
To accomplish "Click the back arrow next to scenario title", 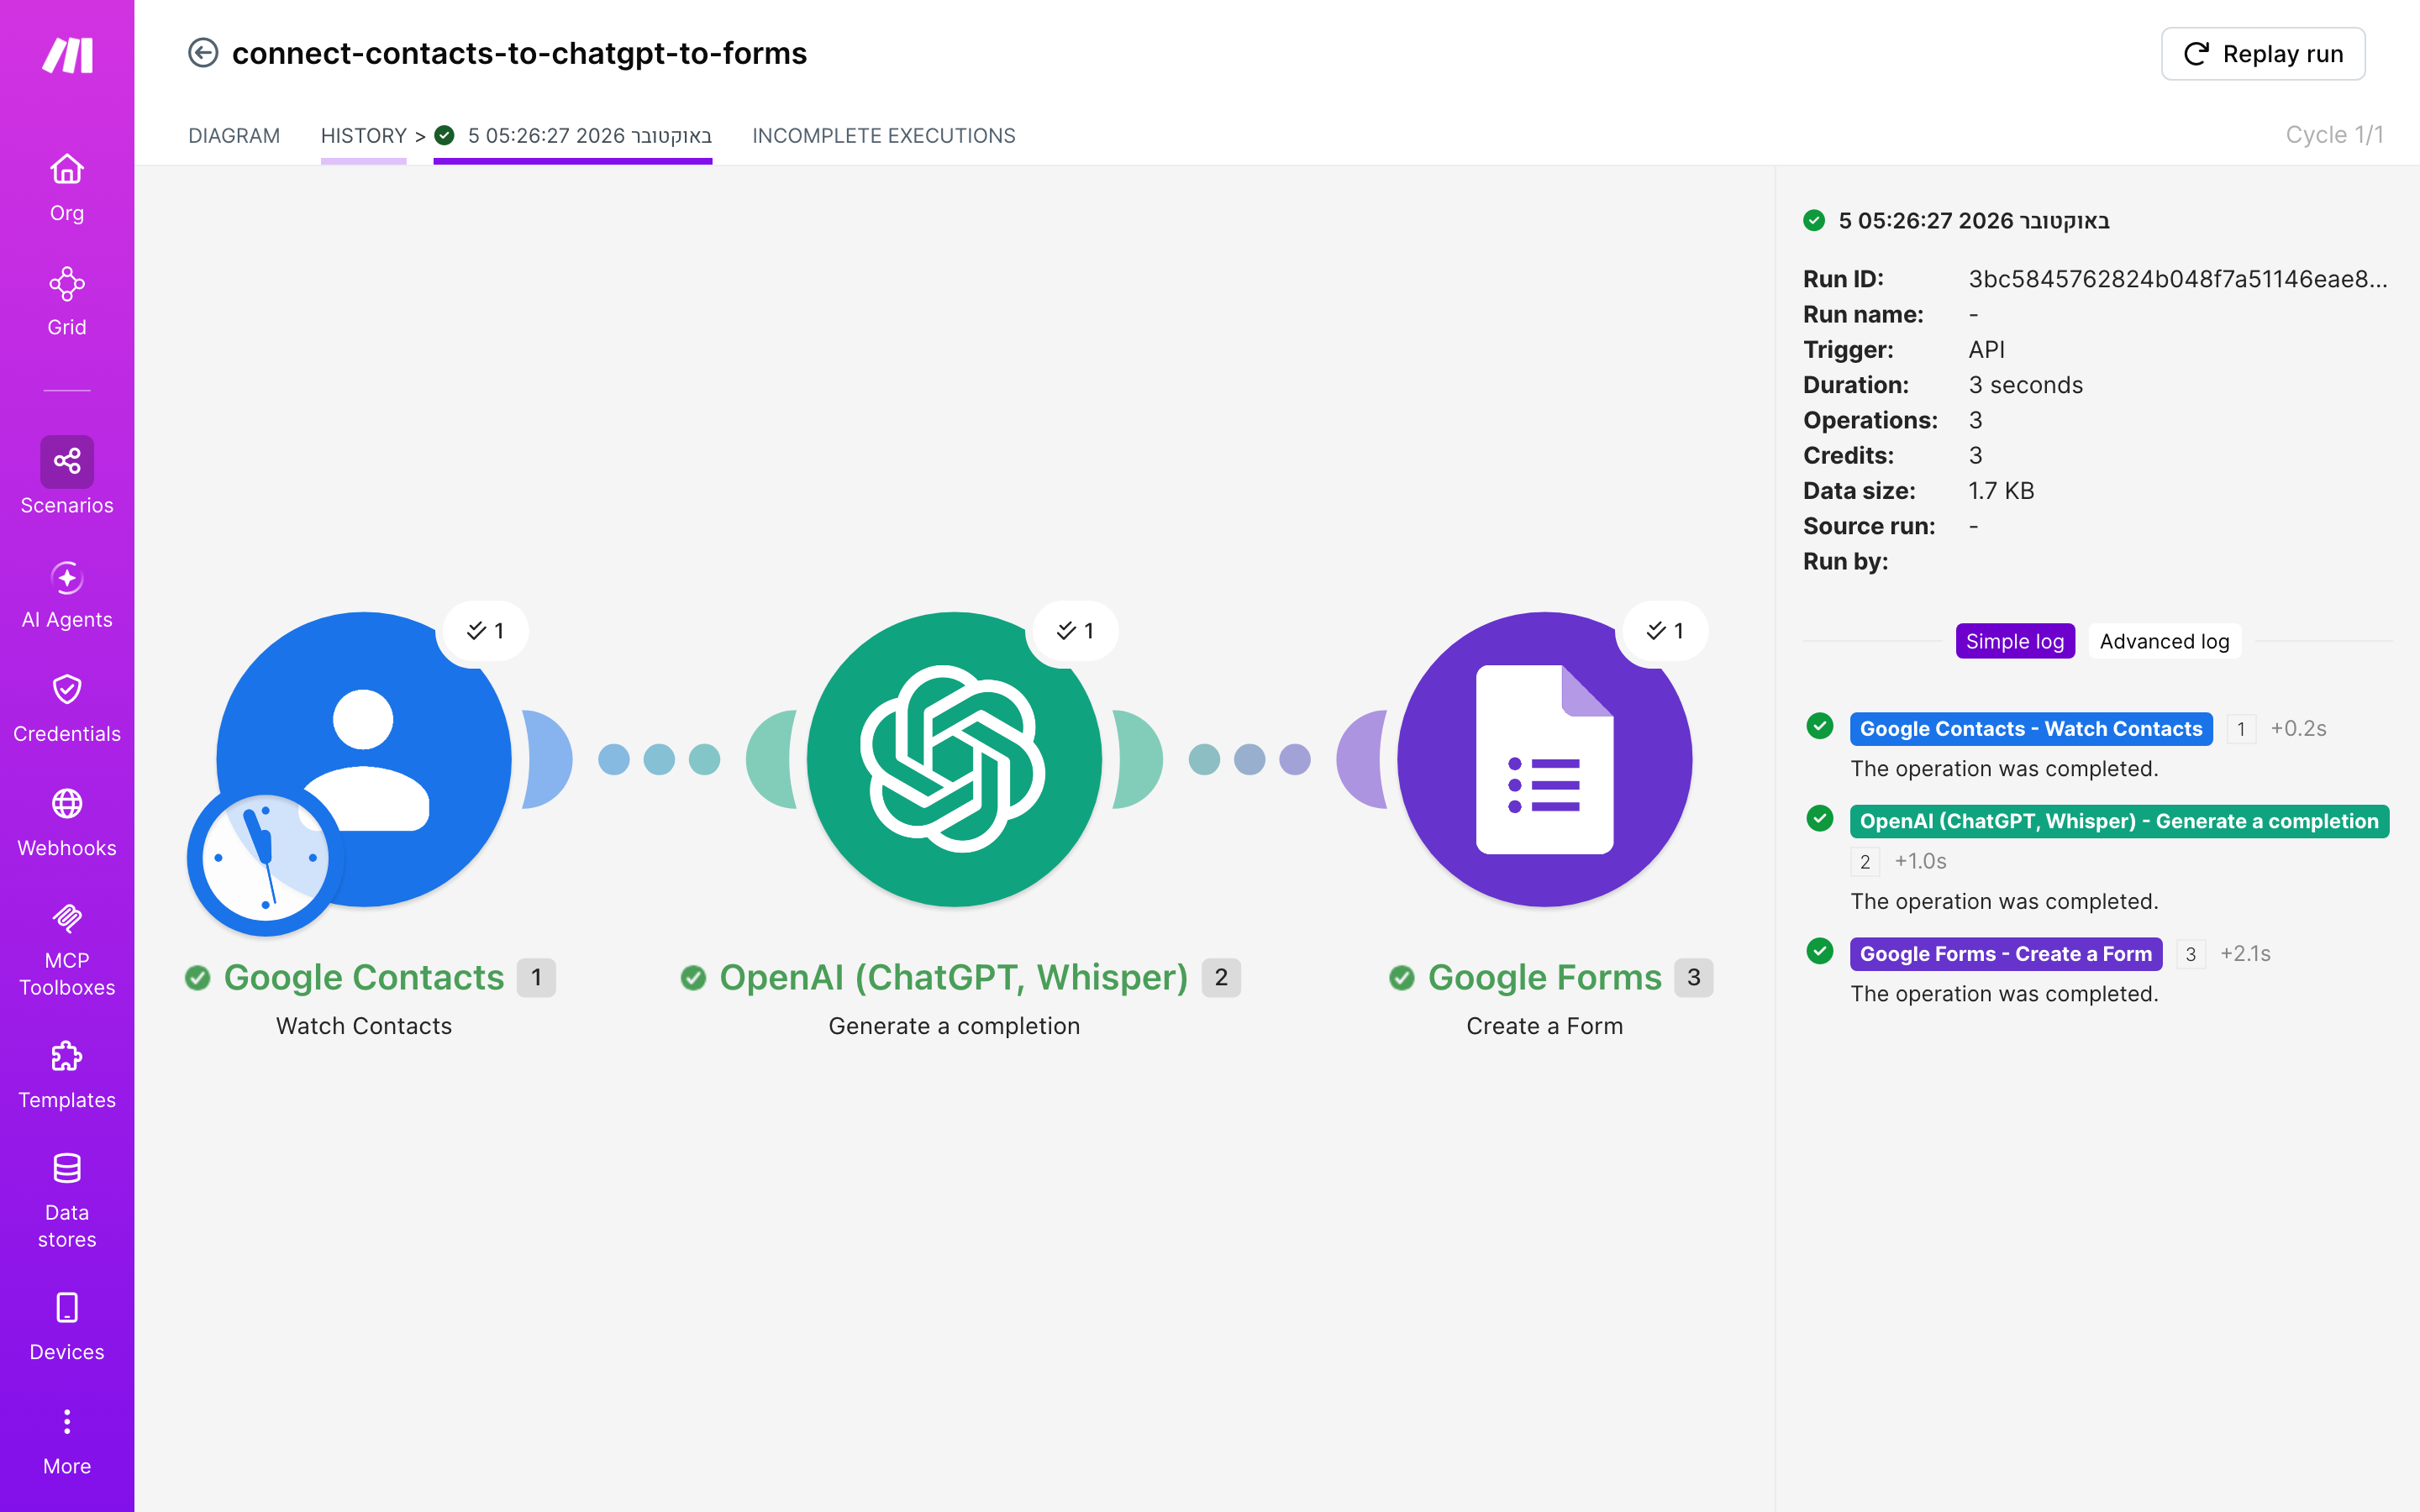I will [203, 53].
